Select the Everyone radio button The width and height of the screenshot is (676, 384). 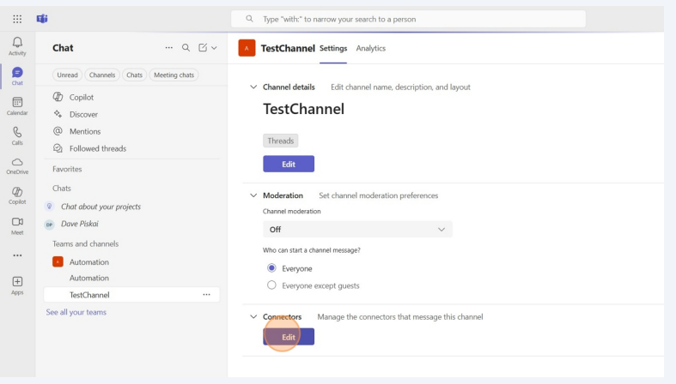pyautogui.click(x=272, y=268)
